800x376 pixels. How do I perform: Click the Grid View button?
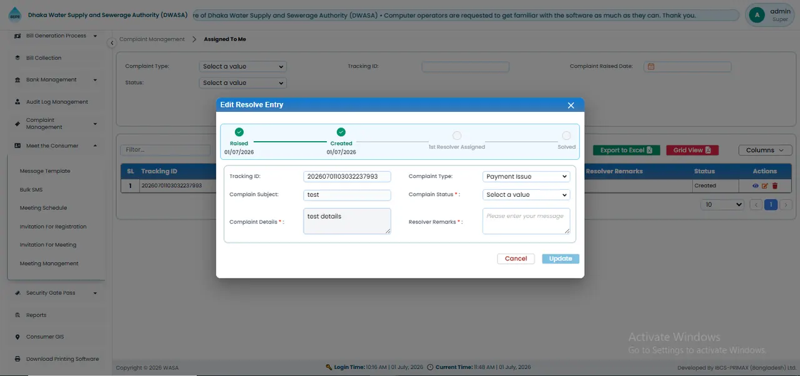click(692, 151)
